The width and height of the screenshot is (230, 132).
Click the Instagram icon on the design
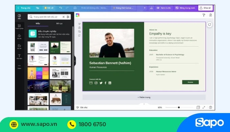click(96, 83)
